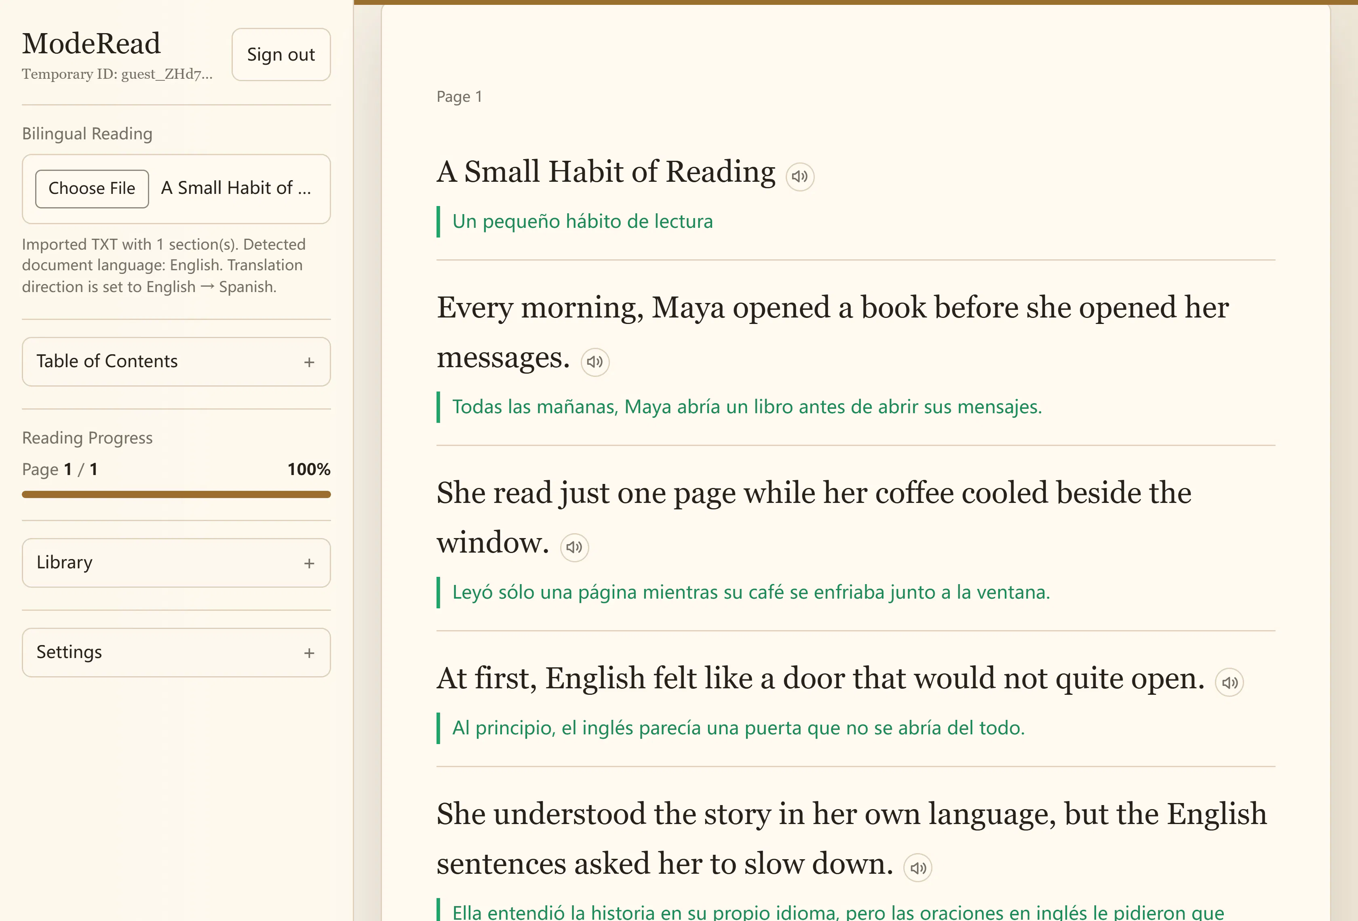Click the '100%' progress value
The width and height of the screenshot is (1358, 921).
(309, 469)
